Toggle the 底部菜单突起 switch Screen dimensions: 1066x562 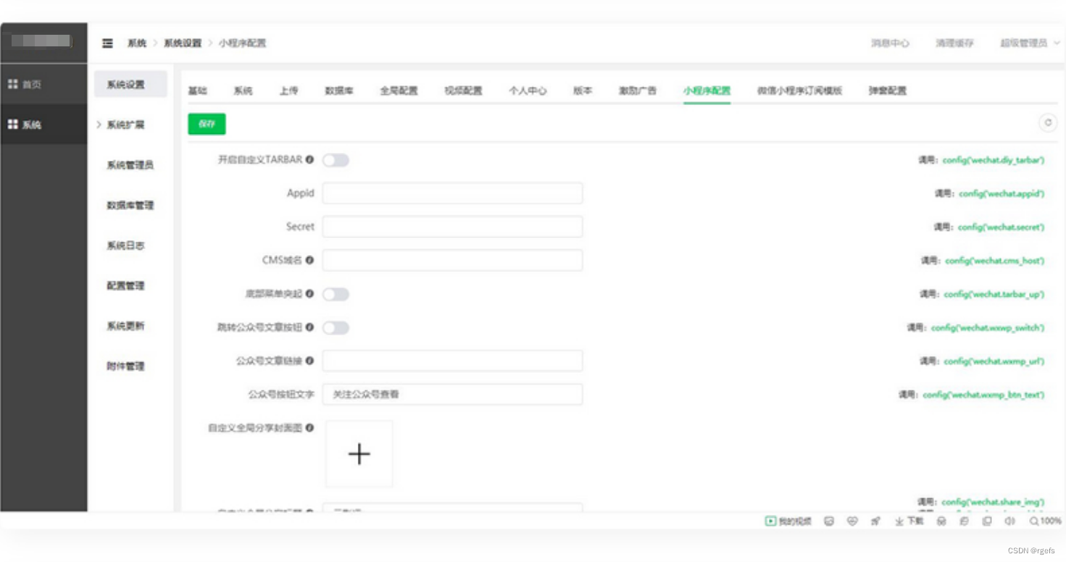336,294
